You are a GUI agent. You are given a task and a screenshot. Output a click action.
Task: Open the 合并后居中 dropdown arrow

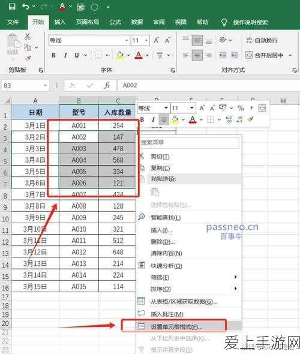(290, 55)
